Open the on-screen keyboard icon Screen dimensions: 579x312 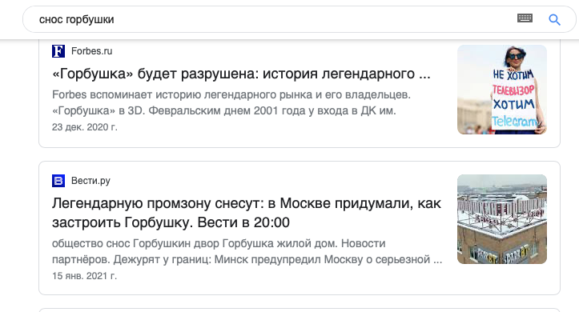pyautogui.click(x=525, y=18)
